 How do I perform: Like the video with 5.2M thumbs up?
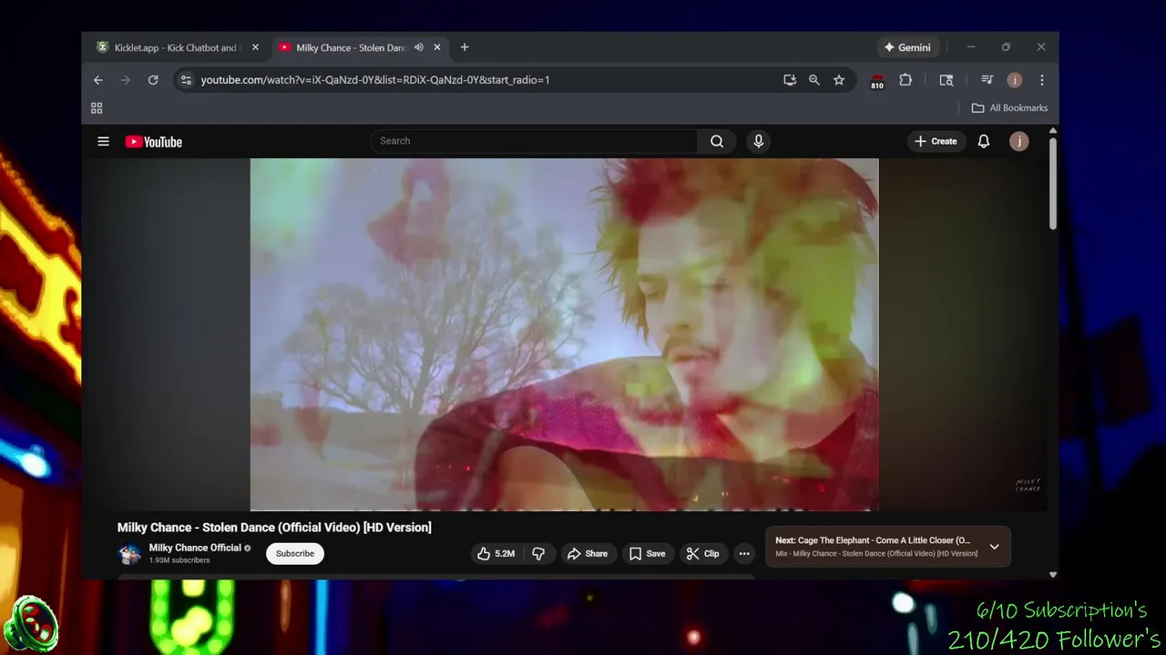tap(496, 553)
